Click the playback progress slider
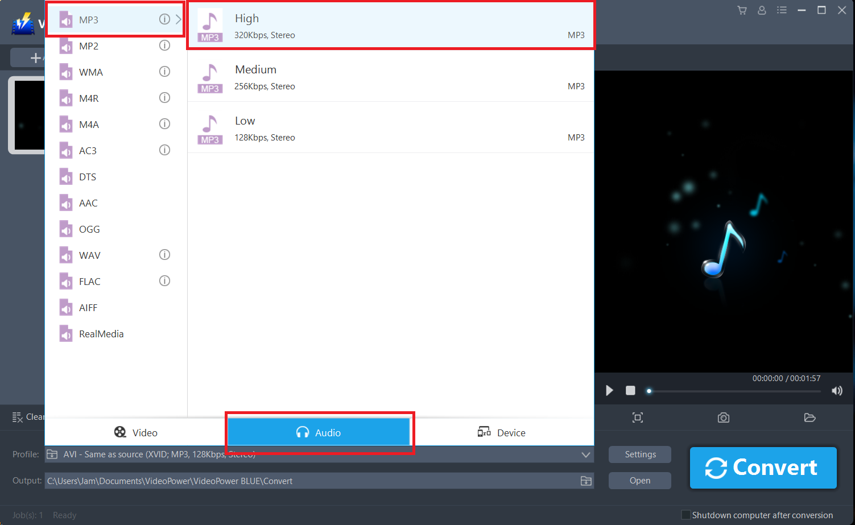855x525 pixels. coord(733,391)
